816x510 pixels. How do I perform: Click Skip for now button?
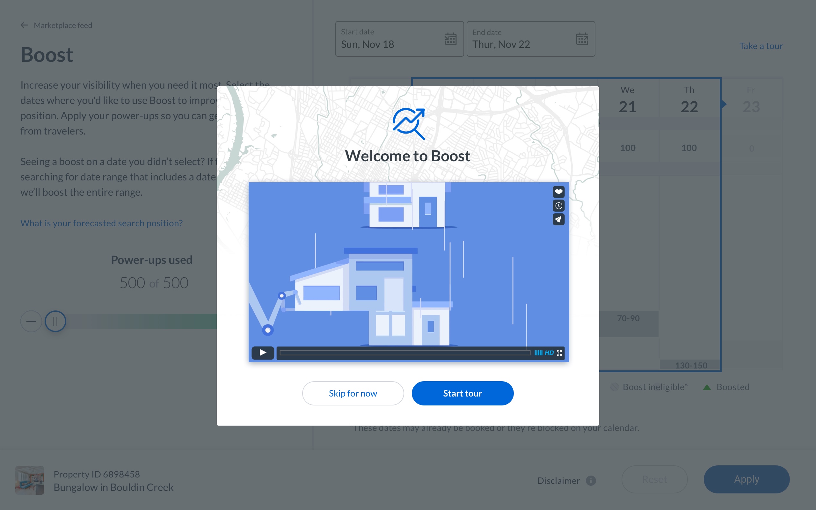pyautogui.click(x=353, y=393)
